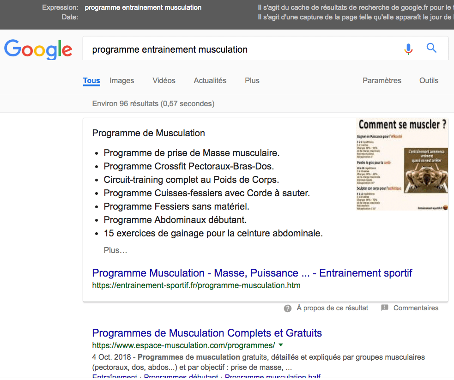Click 'À propos de ce résultat'

(333, 308)
